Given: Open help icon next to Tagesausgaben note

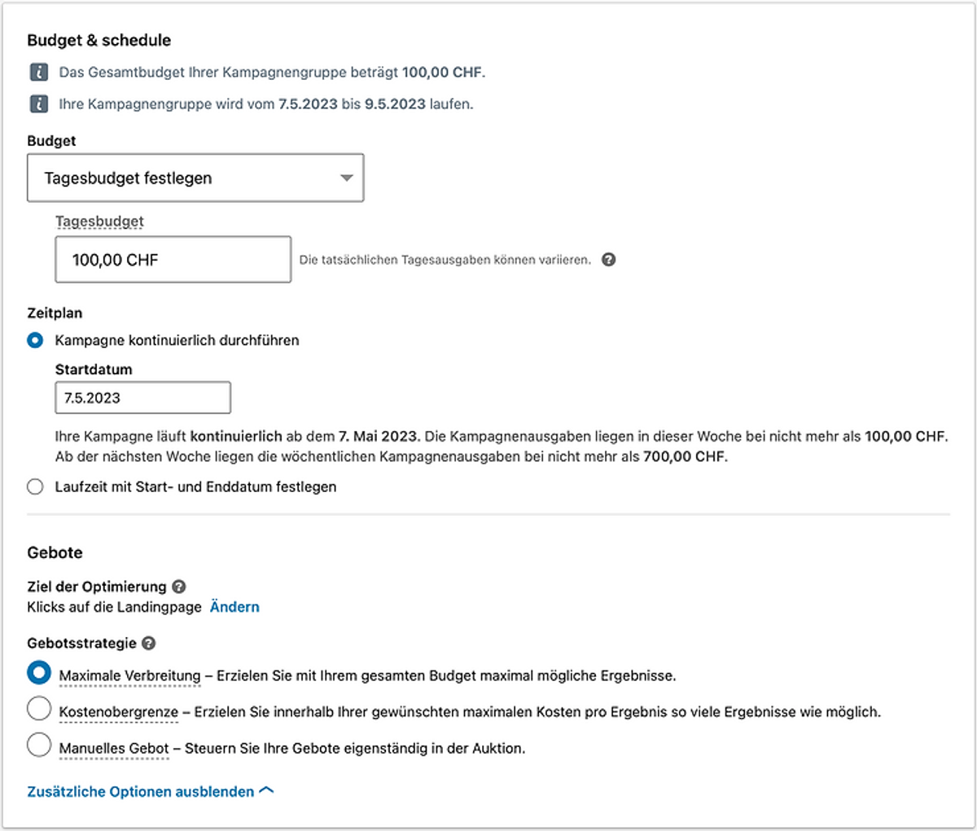Looking at the screenshot, I should coord(608,260).
